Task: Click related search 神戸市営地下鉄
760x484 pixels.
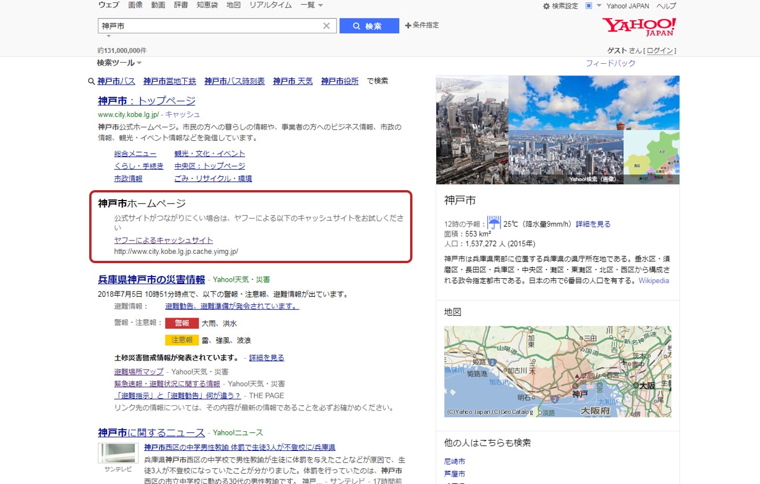Action: coord(170,81)
